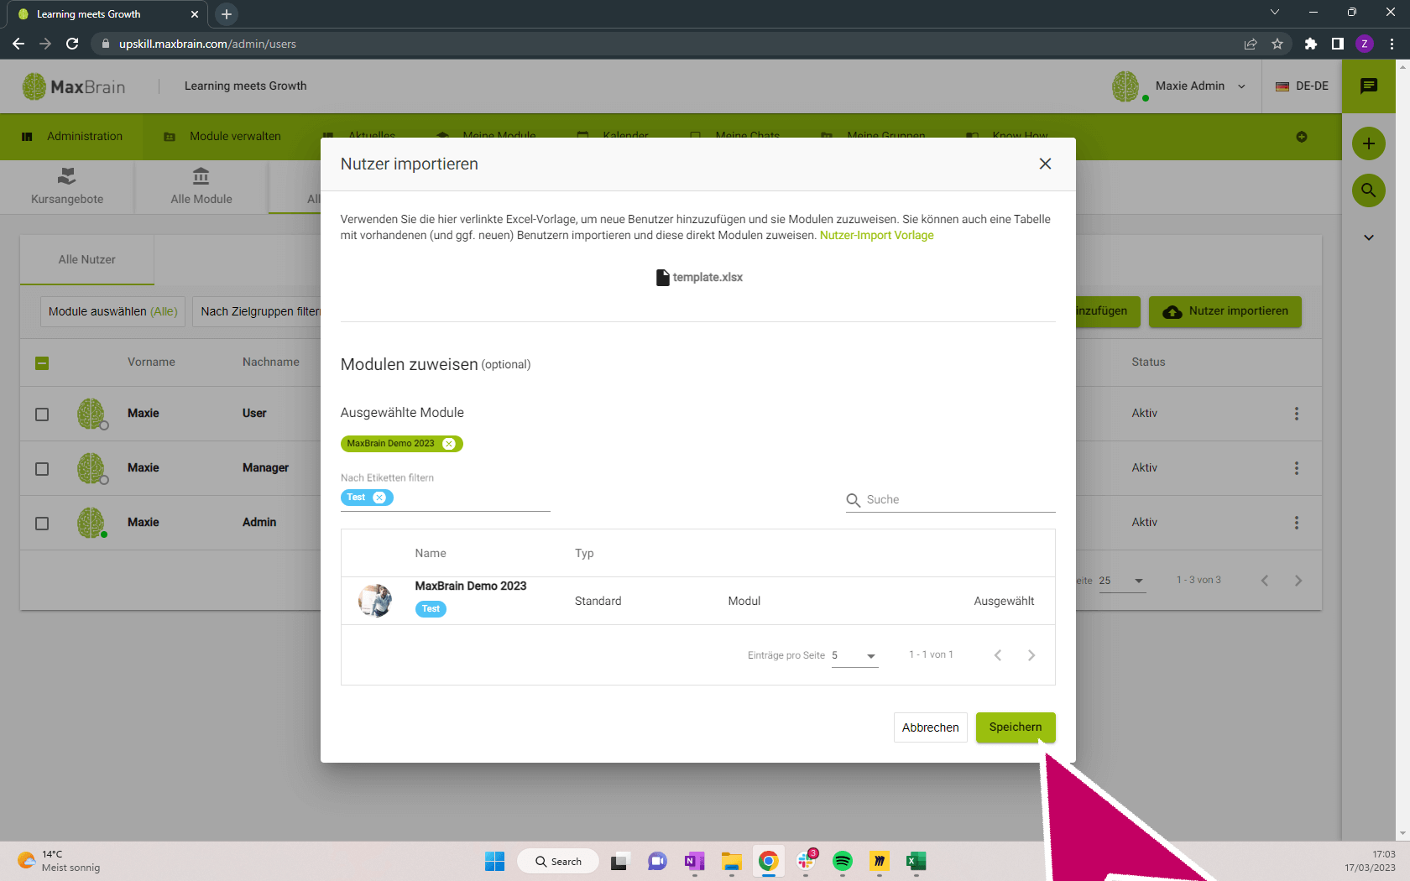Image resolution: width=1410 pixels, height=881 pixels.
Task: Click the plus-circle icon in green menu bar
Action: tap(1302, 137)
